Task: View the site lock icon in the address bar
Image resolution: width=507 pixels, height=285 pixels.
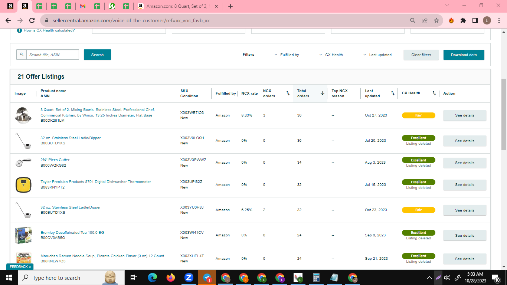Action: (47, 20)
